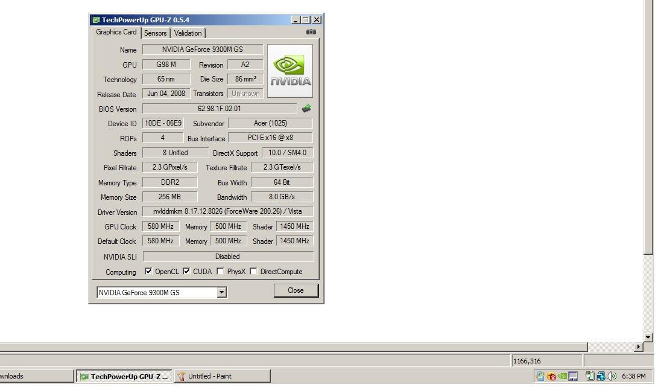Screen dimensions: 658x390
Task: Click the DirectX Support field 10.0 / SM4.0
Action: [x=288, y=153]
